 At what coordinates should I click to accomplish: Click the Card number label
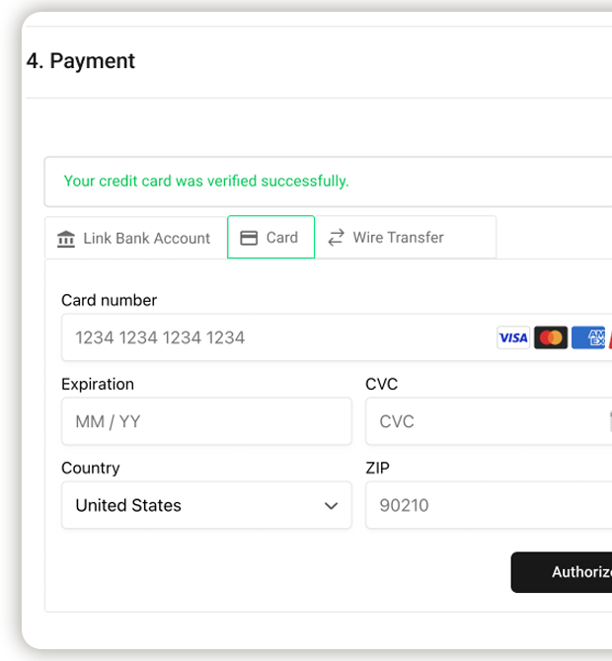109,300
